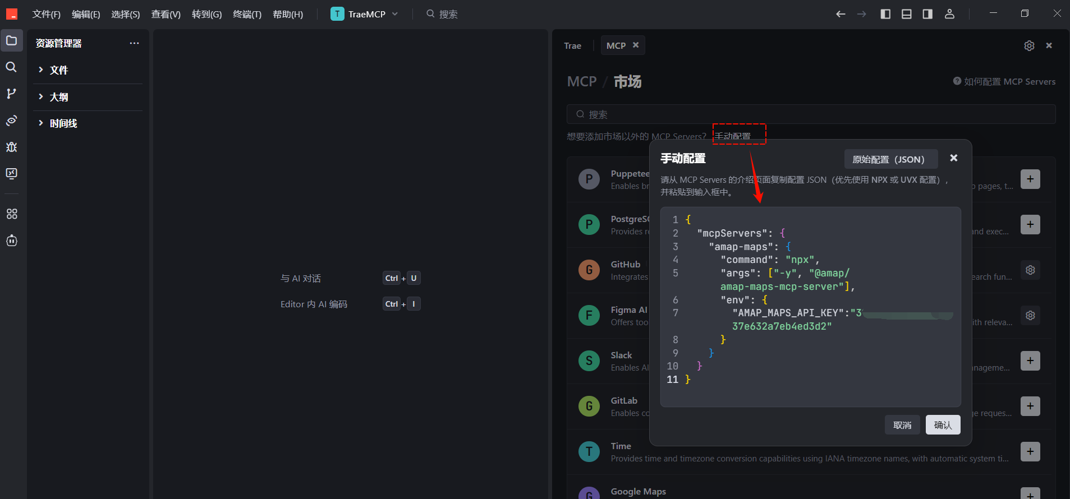Close the MCP tab
The image size is (1070, 499).
tap(636, 45)
